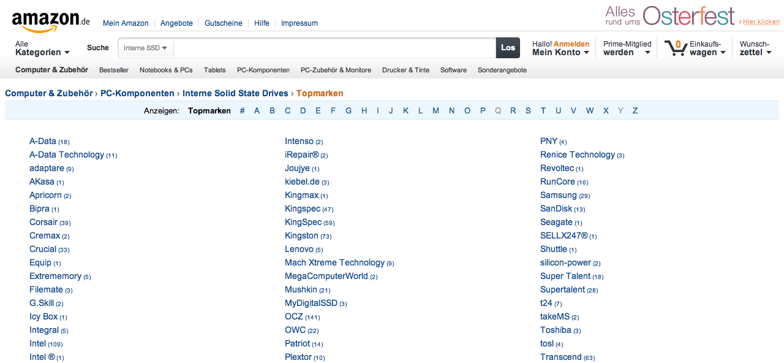Expand the Prime-Mitglied werden menu
784x363 pixels.
[x=627, y=48]
